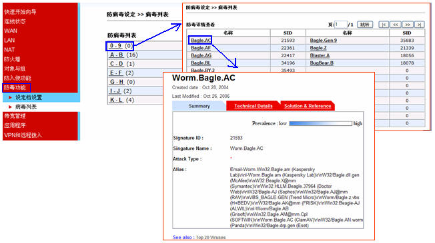Open 快速开始向导 in the sidebar

tap(20, 12)
